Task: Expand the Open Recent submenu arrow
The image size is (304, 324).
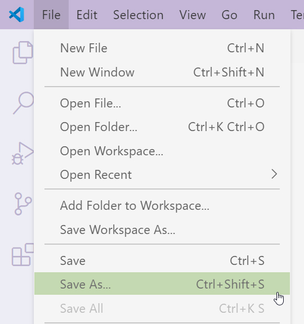Action: point(274,174)
